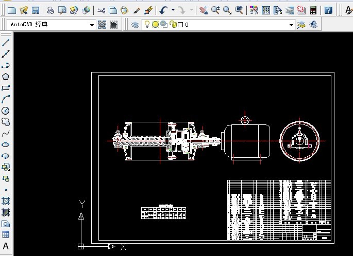The image size is (353, 256).
Task: Click the layer 0 color swatch
Action: pos(180,25)
